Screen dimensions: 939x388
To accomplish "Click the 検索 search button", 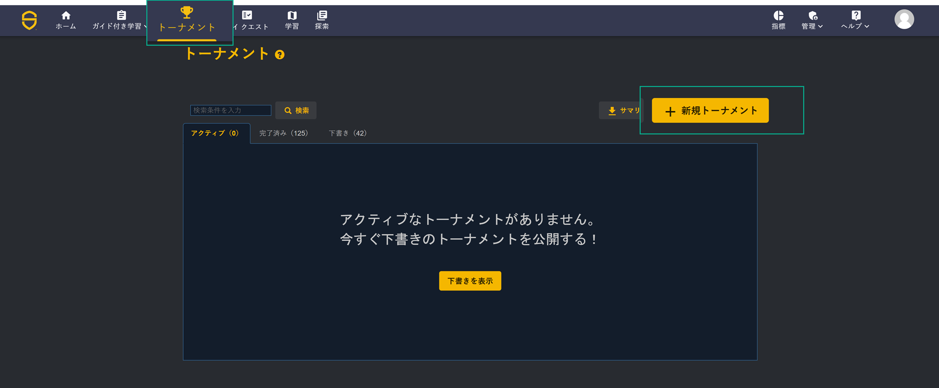I will click(x=296, y=110).
